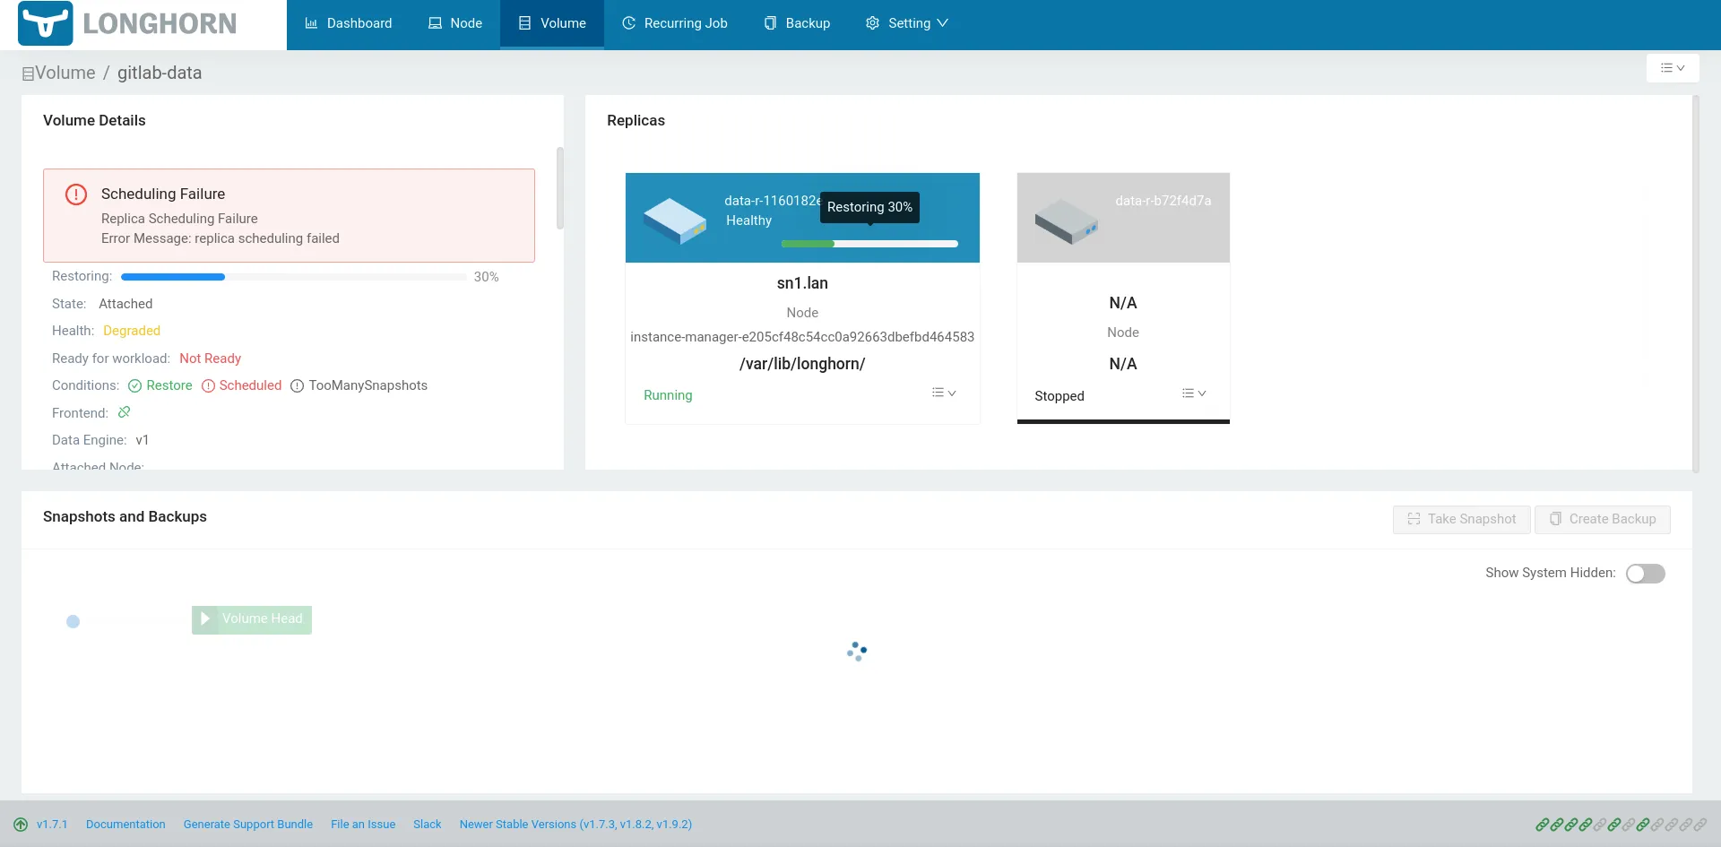Click the Restore condition check icon

[x=135, y=386]
